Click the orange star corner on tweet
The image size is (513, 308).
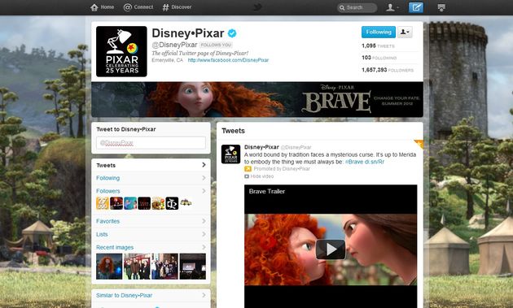(419, 143)
